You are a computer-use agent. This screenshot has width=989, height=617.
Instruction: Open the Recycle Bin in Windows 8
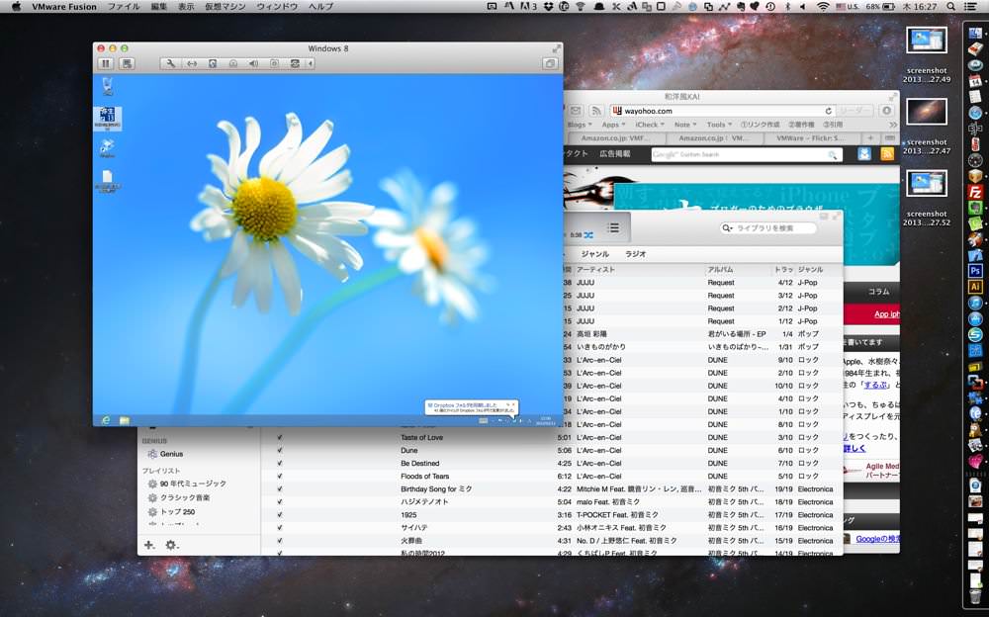[x=108, y=86]
